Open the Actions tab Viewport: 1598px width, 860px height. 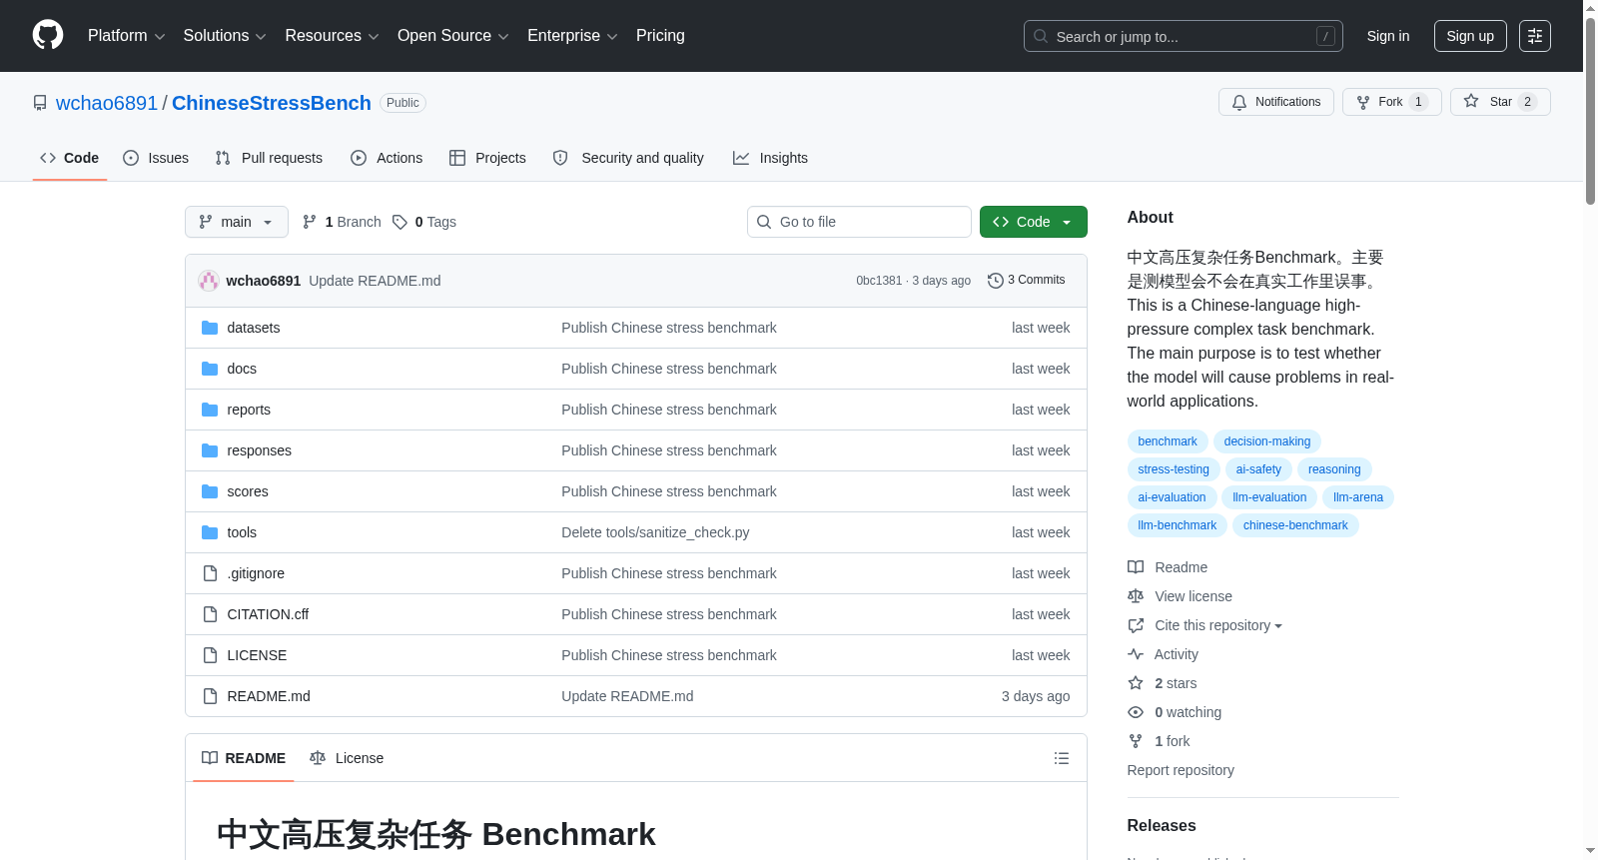(x=387, y=158)
